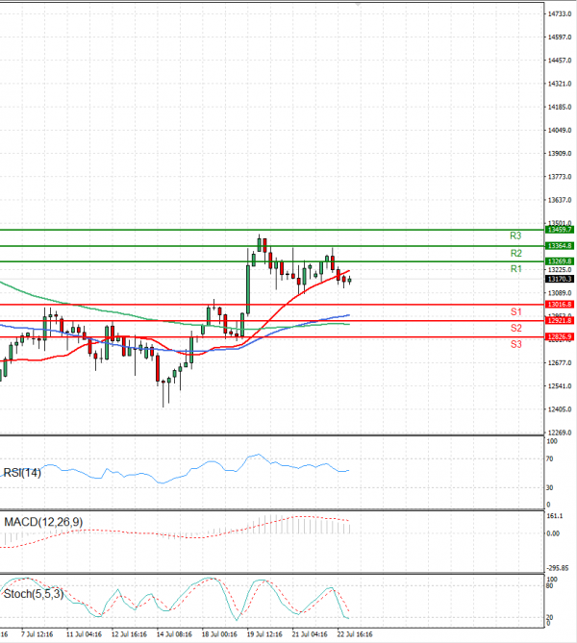Click the 19 Jul 12:16 time label
Image resolution: width=577 pixels, height=643 pixels.
click(264, 634)
